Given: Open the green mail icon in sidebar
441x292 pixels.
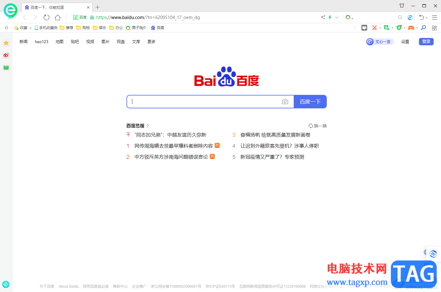Looking at the screenshot, I should coord(6,67).
